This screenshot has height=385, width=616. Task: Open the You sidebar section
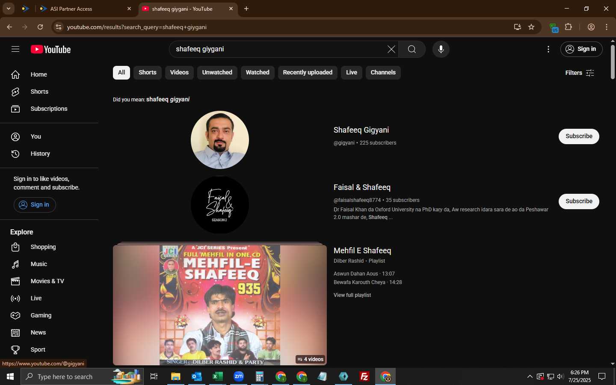click(x=49, y=136)
